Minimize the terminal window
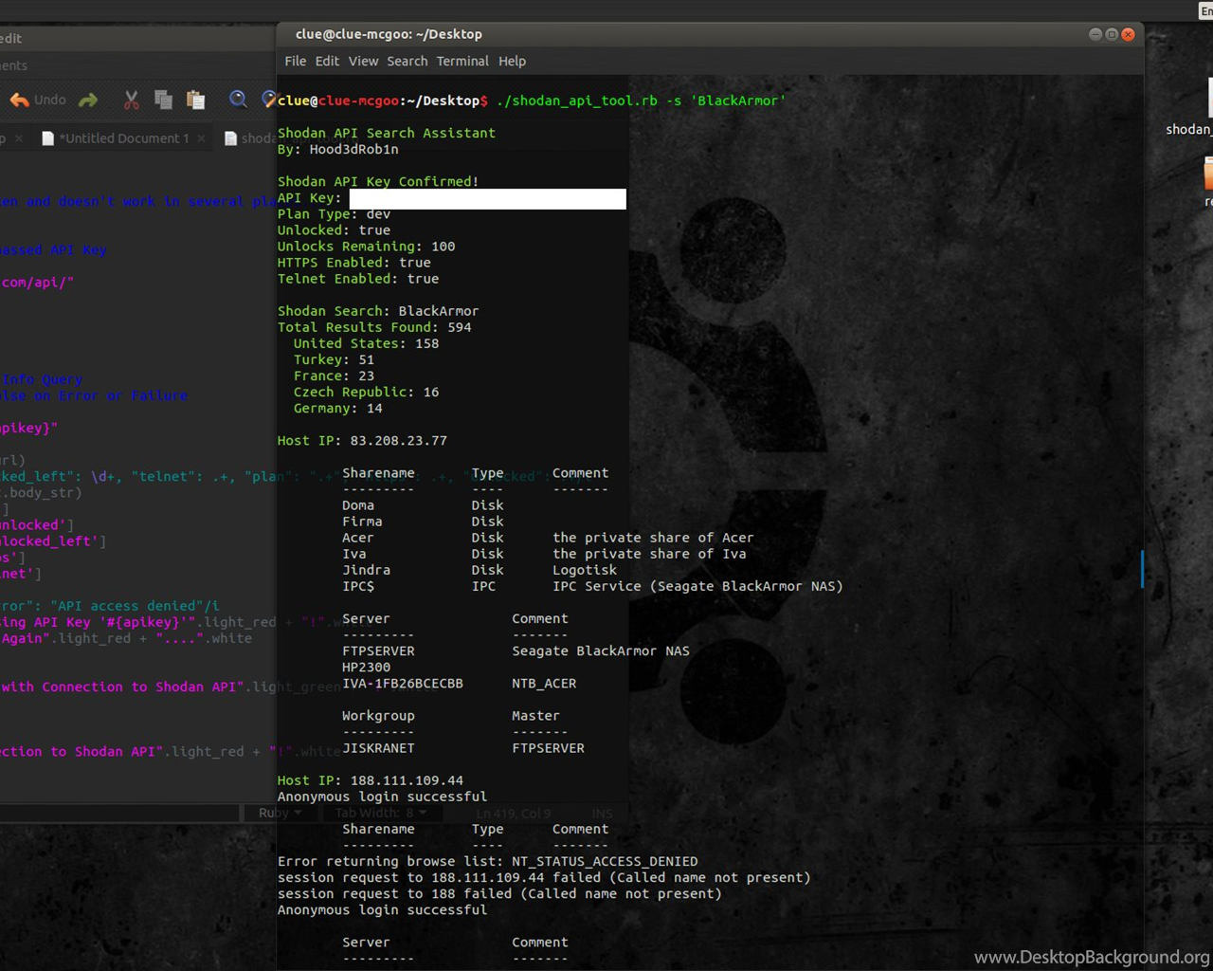Screen dimensions: 1213x971 [x=1095, y=34]
